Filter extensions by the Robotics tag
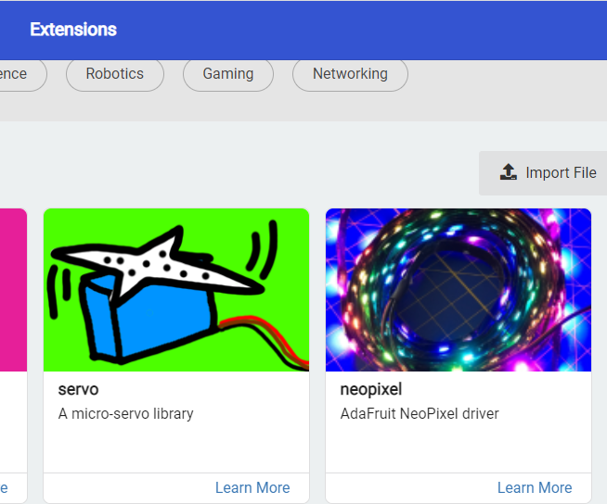Screen dimensions: 607x504 [x=114, y=74]
